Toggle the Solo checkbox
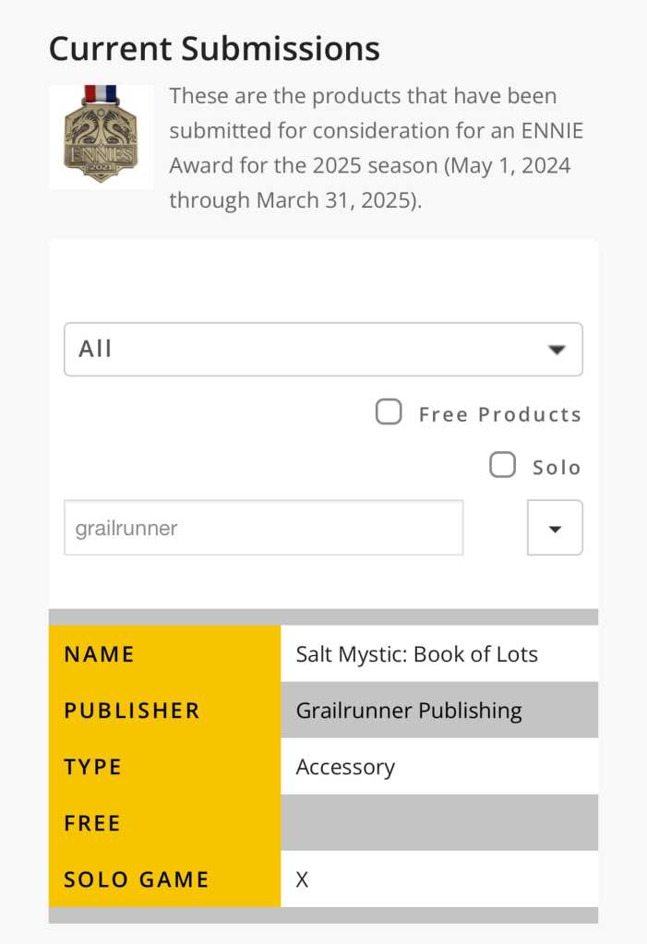Screen dimensions: 647x944 point(502,464)
